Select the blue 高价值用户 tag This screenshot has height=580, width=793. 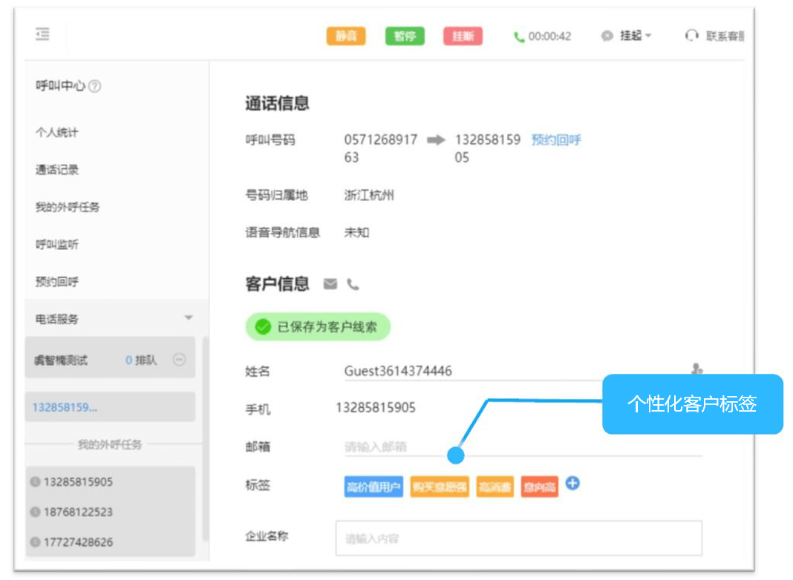373,487
